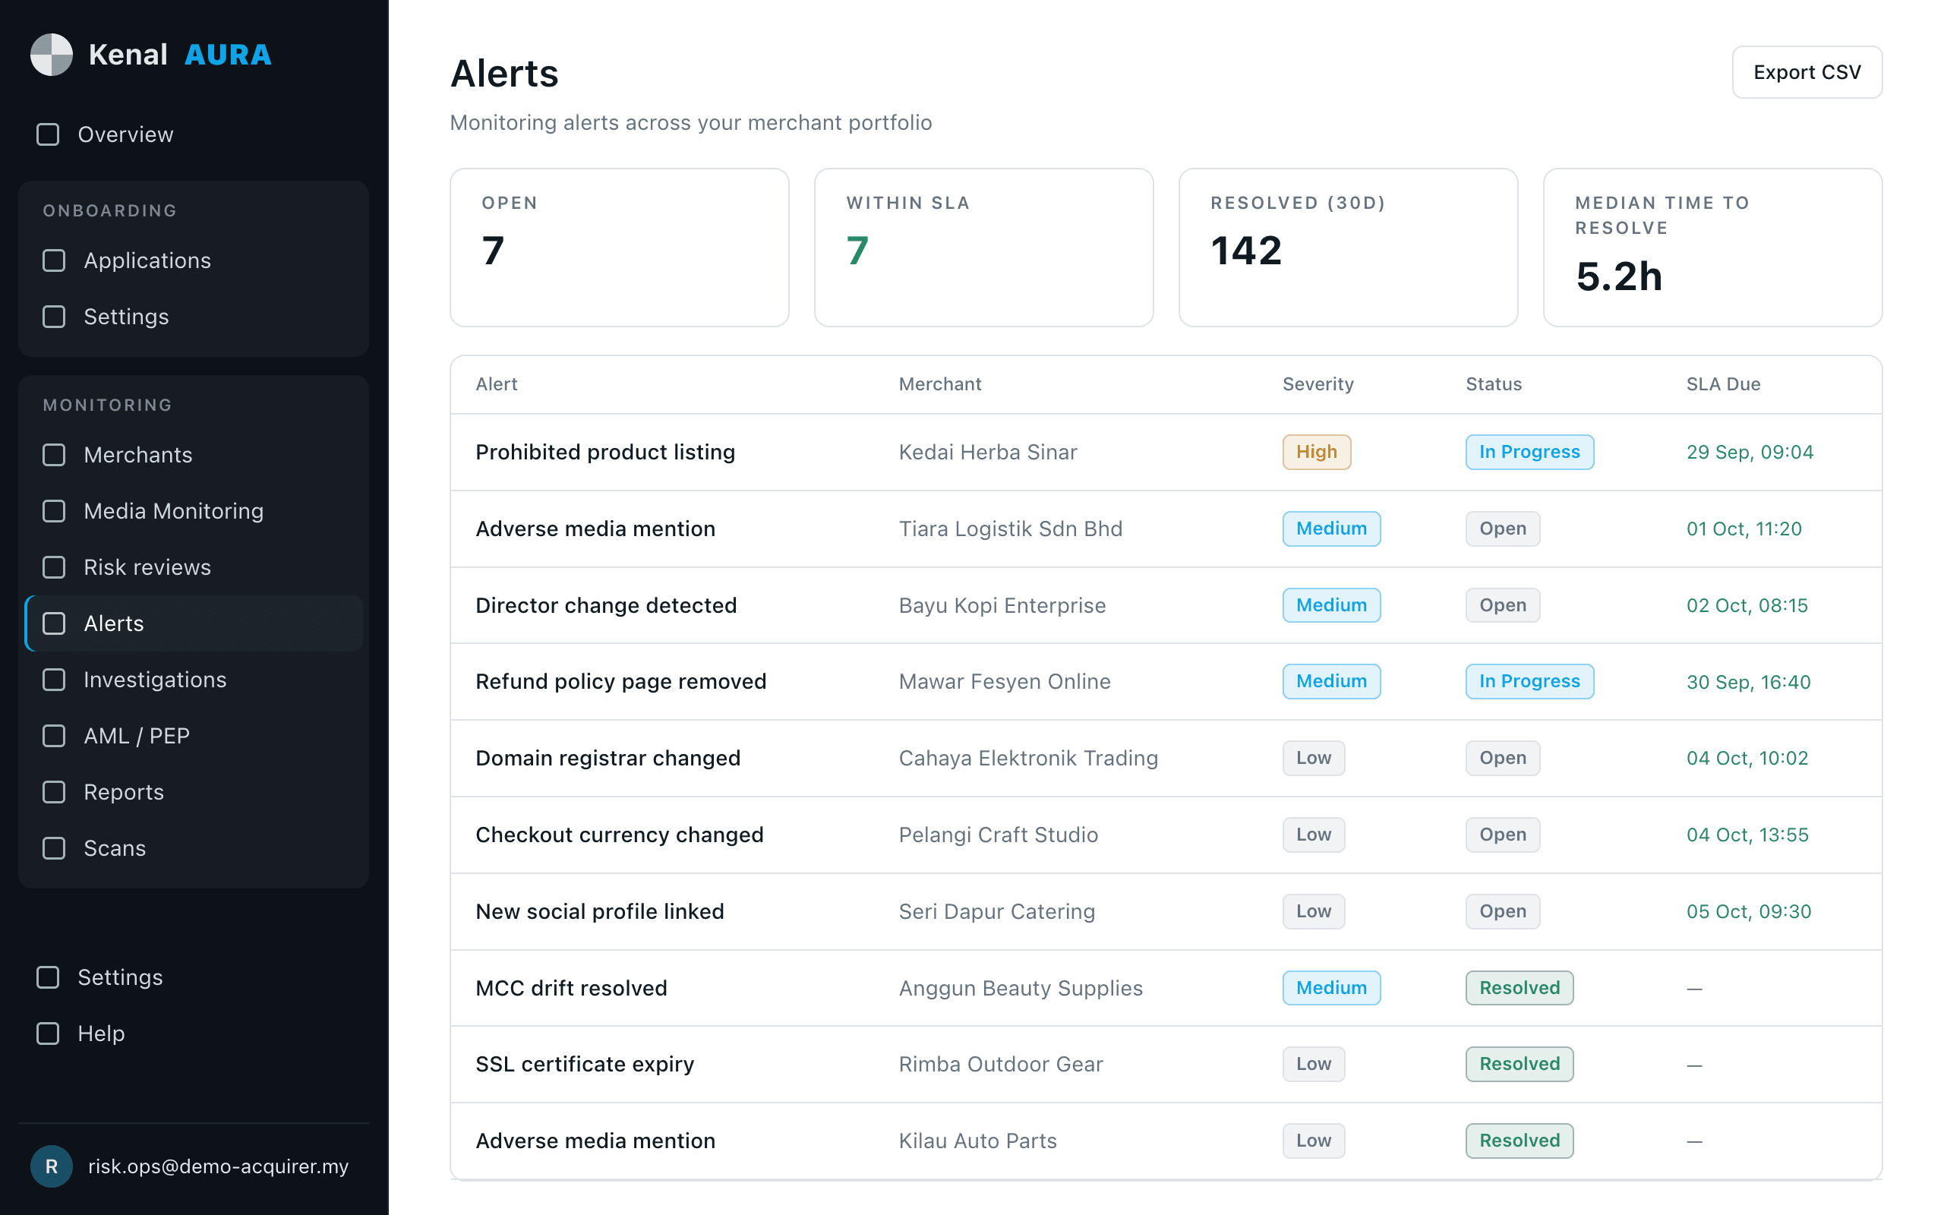Open Director change detected alert
The image size is (1944, 1215).
(x=606, y=605)
